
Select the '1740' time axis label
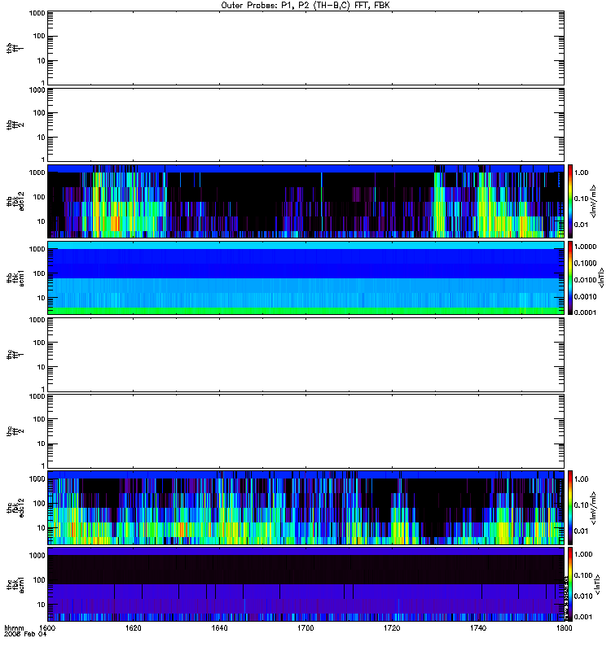coord(478,627)
